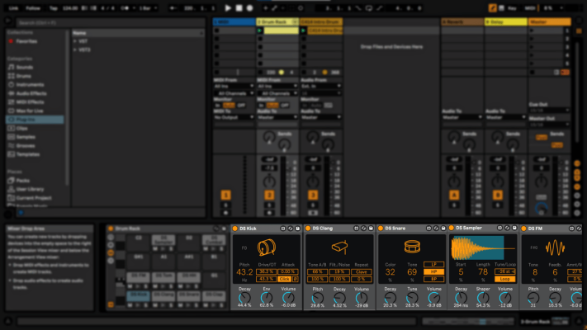Toggle DS Sampler device activator
Image resolution: width=587 pixels, height=330 pixels.
click(x=452, y=228)
